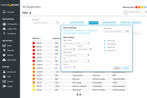
Task: Click the orange Recency Key swatch
Action: pos(139,7)
